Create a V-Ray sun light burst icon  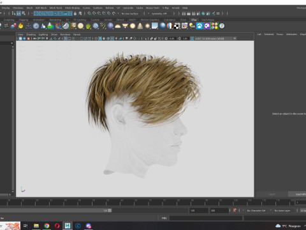coord(147,26)
